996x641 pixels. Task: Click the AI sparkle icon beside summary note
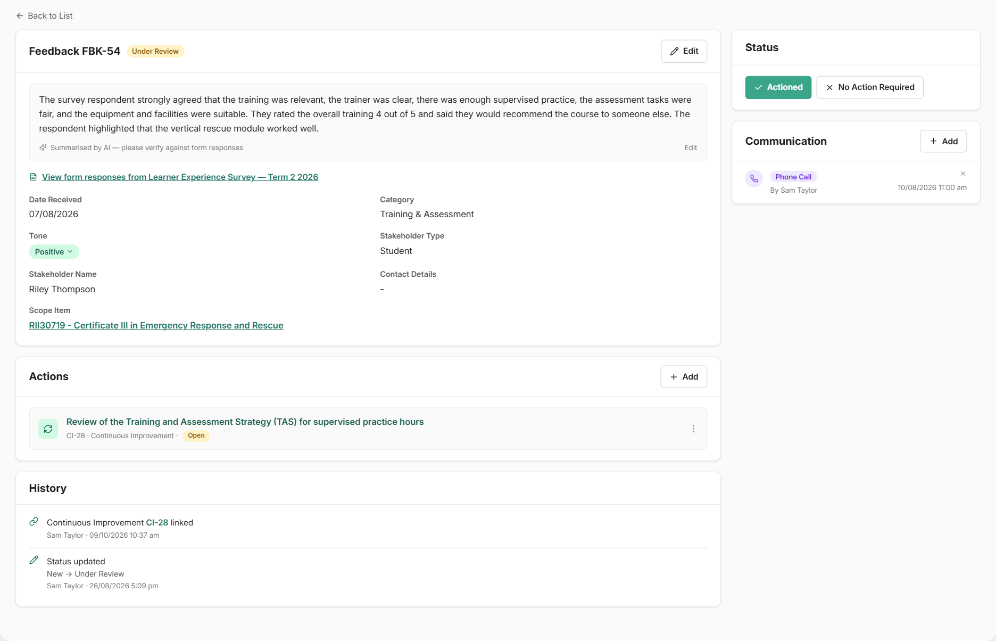[43, 147]
